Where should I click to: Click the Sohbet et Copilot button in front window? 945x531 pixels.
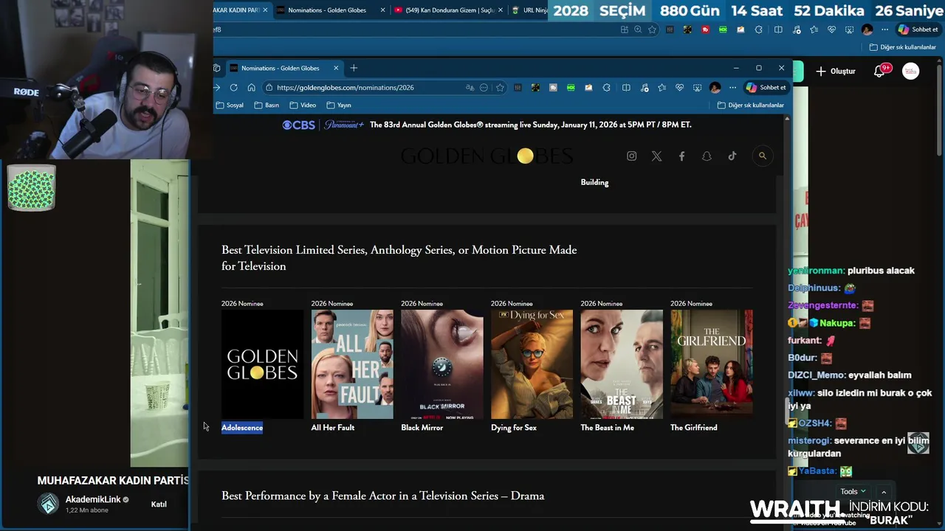tap(766, 87)
